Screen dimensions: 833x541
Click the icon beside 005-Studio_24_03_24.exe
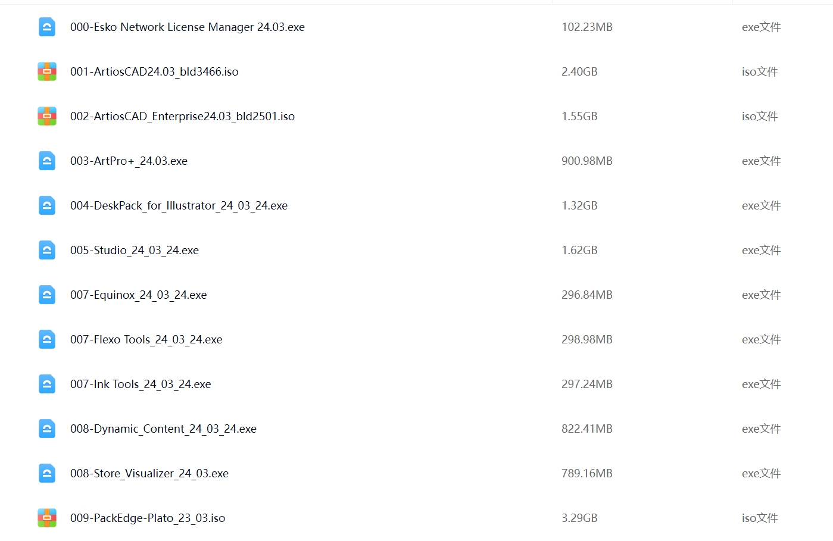pyautogui.click(x=47, y=250)
